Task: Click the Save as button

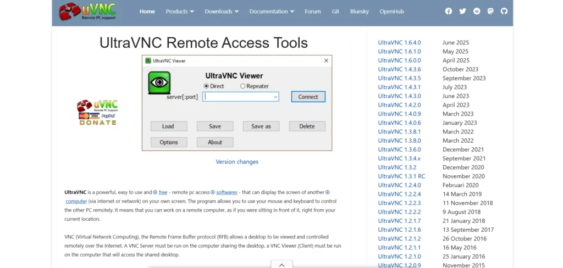Action: click(261, 126)
